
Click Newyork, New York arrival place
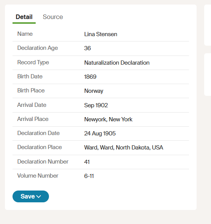click(x=109, y=119)
